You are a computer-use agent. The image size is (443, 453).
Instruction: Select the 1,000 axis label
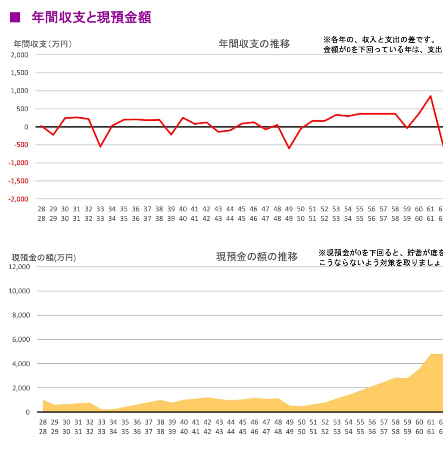click(20, 91)
